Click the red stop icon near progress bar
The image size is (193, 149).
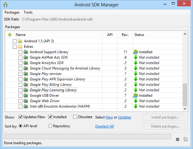[178, 139]
